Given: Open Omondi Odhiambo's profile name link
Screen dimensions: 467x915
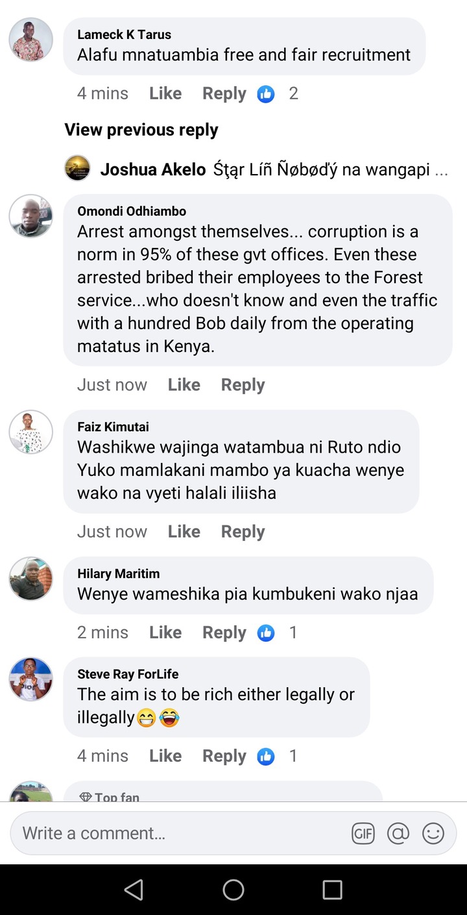Looking at the screenshot, I should coord(132,211).
